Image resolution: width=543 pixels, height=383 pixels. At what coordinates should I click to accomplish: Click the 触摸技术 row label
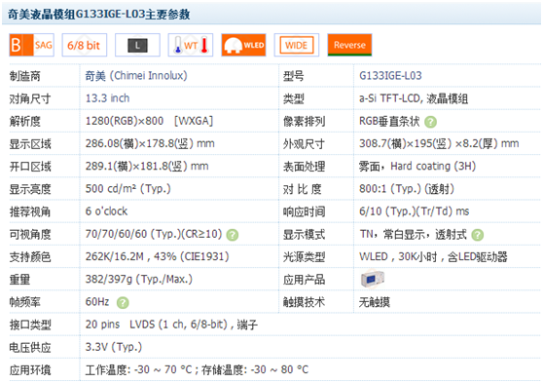[304, 302]
